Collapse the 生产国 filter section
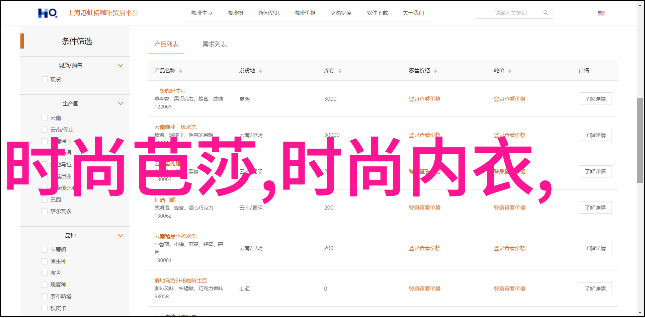The image size is (645, 318). 120,103
